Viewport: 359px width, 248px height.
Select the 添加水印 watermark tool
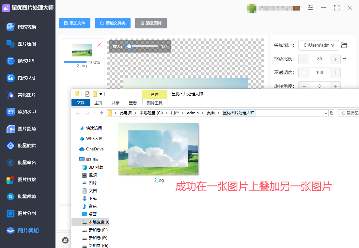point(22,112)
